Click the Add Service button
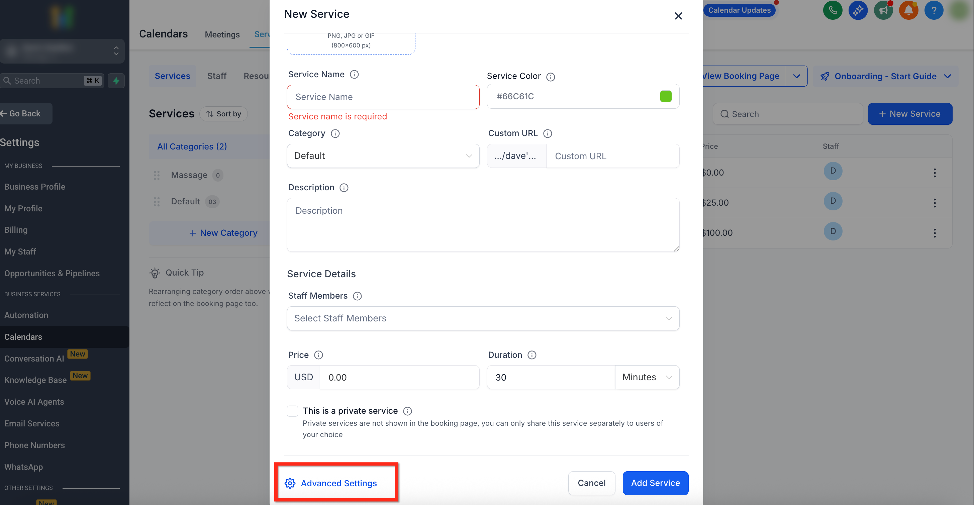974x505 pixels. point(655,483)
